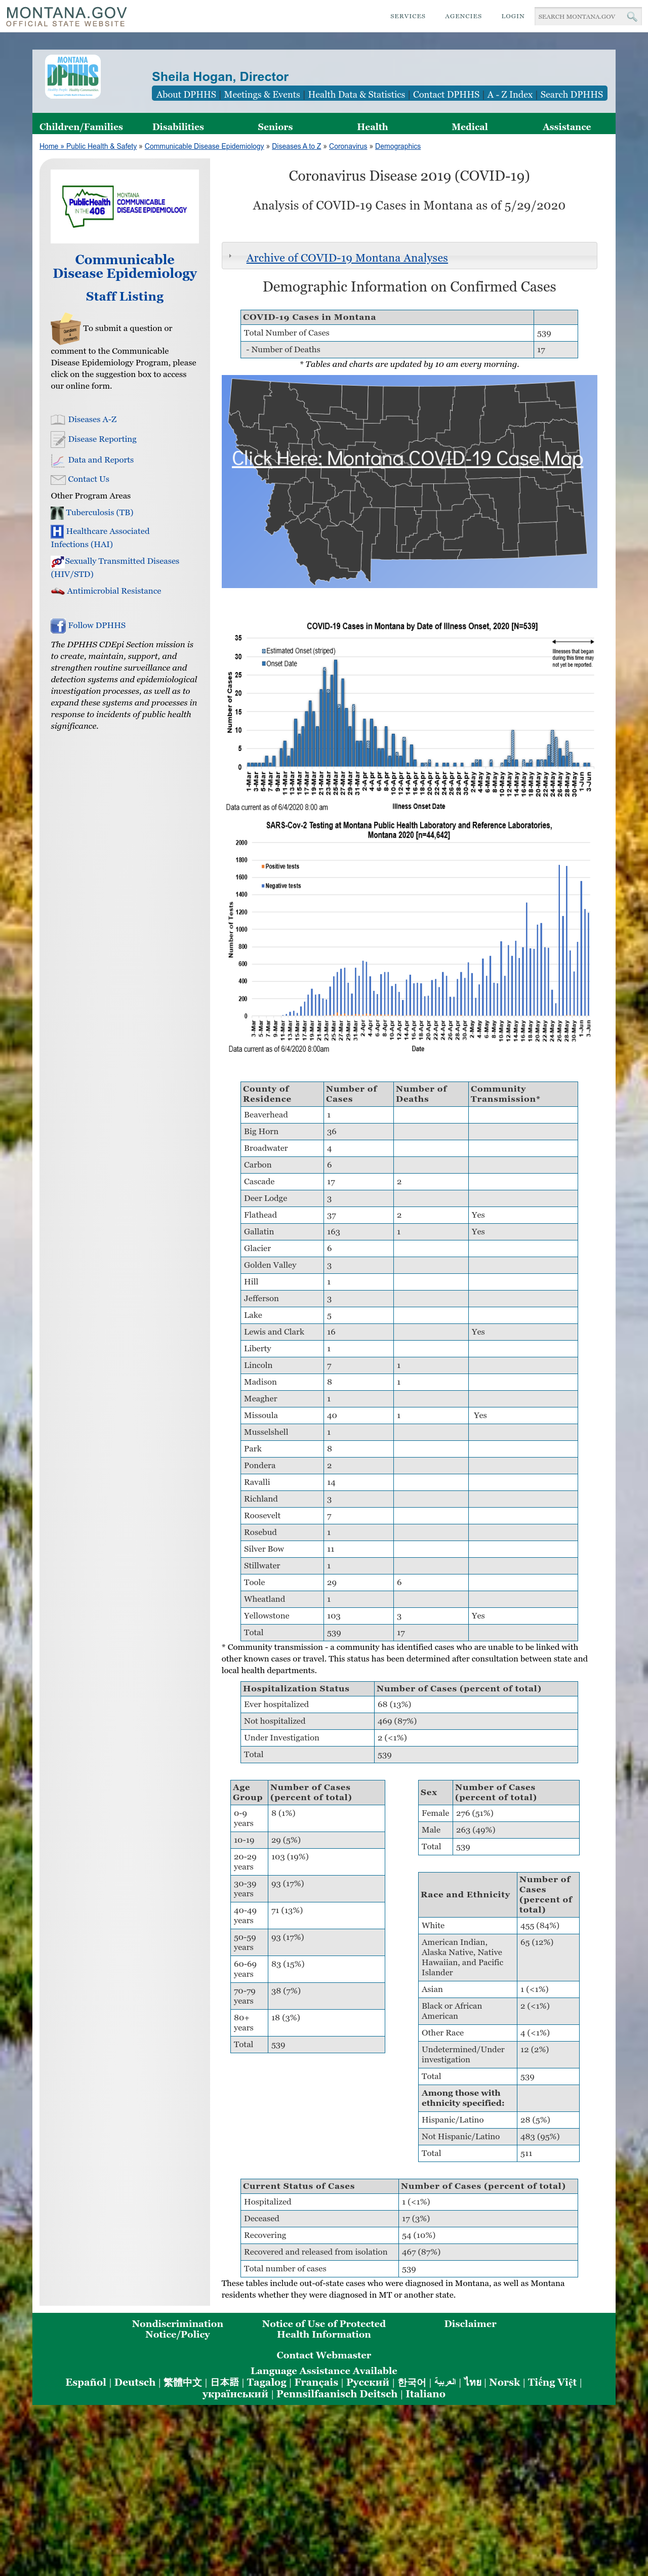Open the Montana DPHHS logo
This screenshot has height=2576, width=648.
click(x=72, y=76)
